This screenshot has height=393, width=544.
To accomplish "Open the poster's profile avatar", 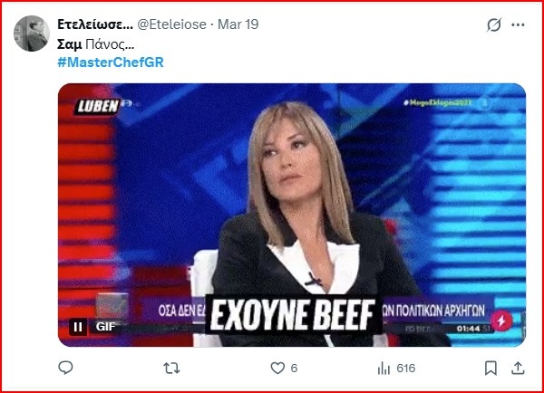I will [x=32, y=34].
